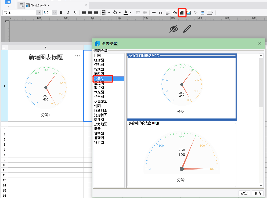Align cell text left
Screen dimensions: 267x198
84,13
